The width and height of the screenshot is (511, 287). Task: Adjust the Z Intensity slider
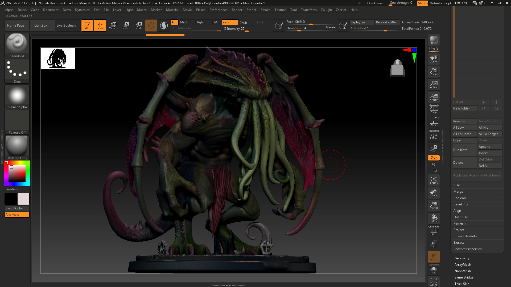point(247,29)
